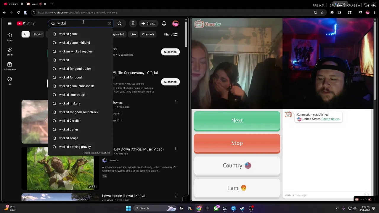379x213 pixels.
Task: Open the Lewawho channel link
Action: [113, 160]
